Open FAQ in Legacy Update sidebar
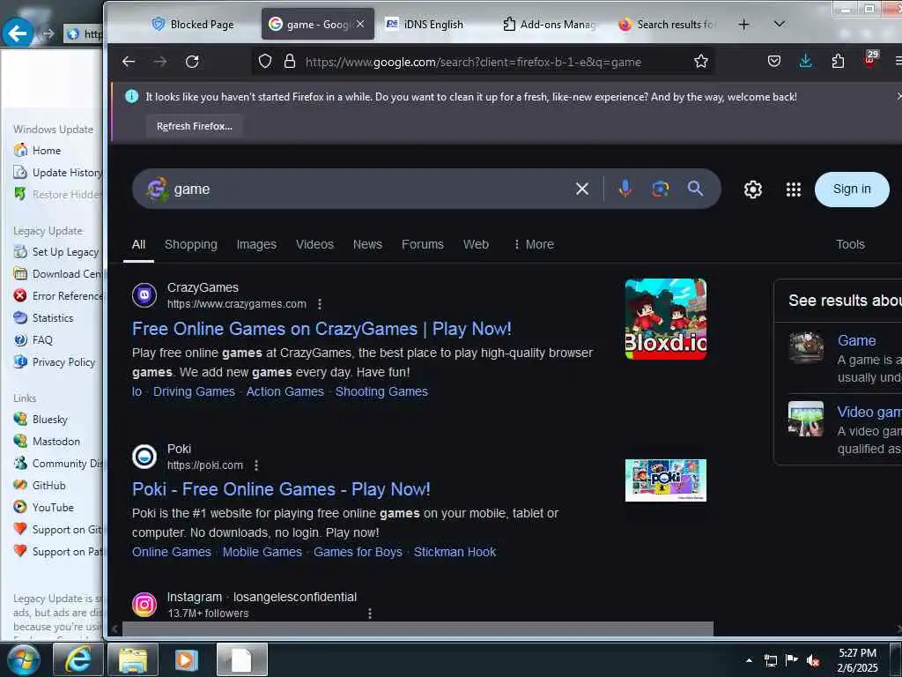The height and width of the screenshot is (677, 902). [42, 340]
